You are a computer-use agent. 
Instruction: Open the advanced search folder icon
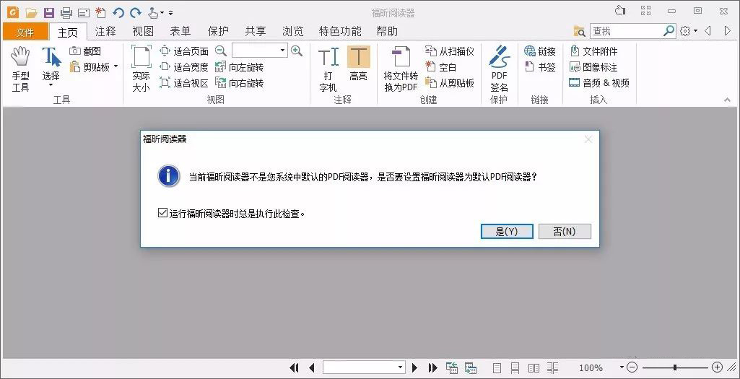[x=579, y=31]
